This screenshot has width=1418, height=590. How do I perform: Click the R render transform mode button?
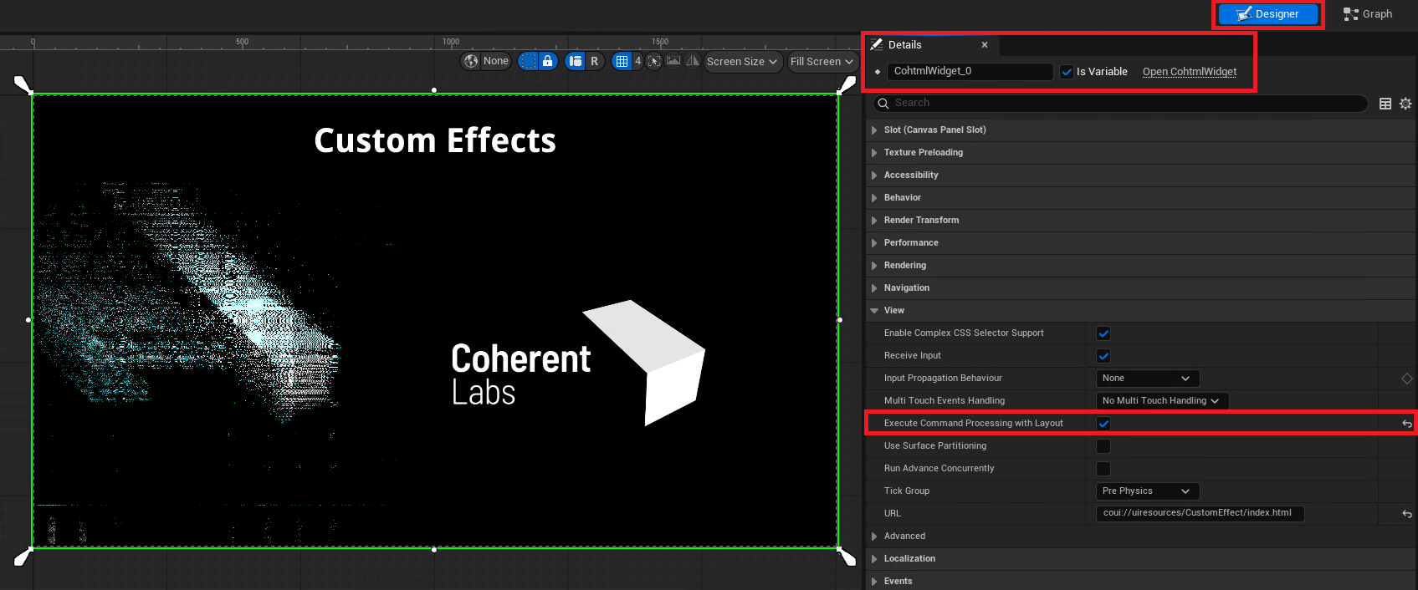pos(595,61)
